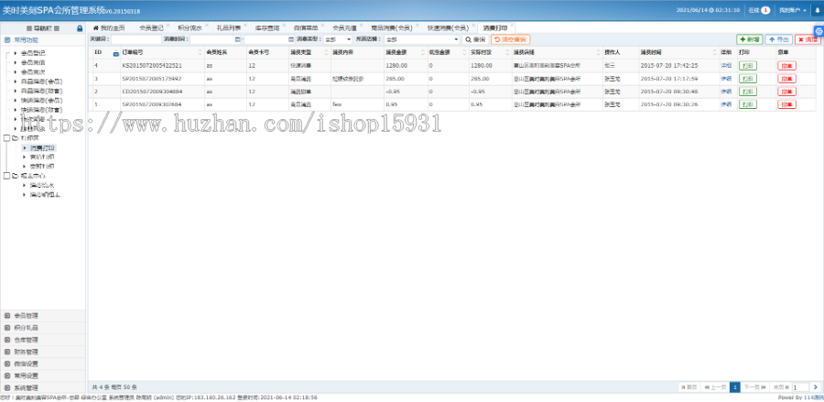Sort by 实际付款 column arrows
Image resolution: width=824 pixels, height=402 pixels.
507,52
